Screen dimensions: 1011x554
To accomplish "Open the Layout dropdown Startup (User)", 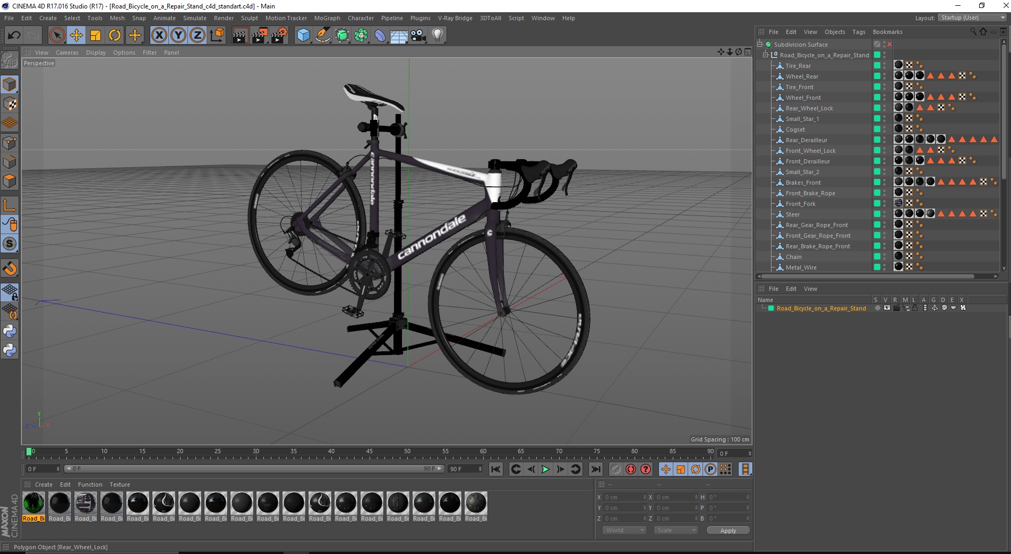I will point(972,18).
